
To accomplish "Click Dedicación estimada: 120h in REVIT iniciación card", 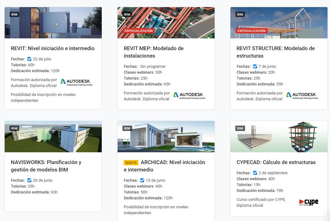I will (35, 71).
